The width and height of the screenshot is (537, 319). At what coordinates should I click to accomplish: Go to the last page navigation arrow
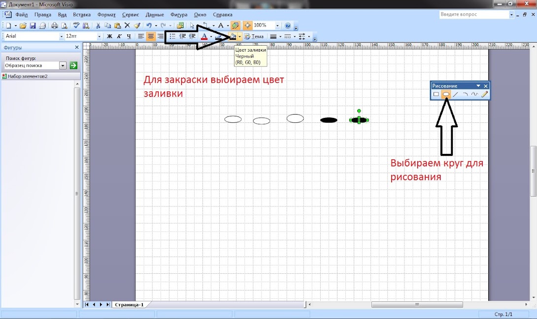[x=108, y=305]
